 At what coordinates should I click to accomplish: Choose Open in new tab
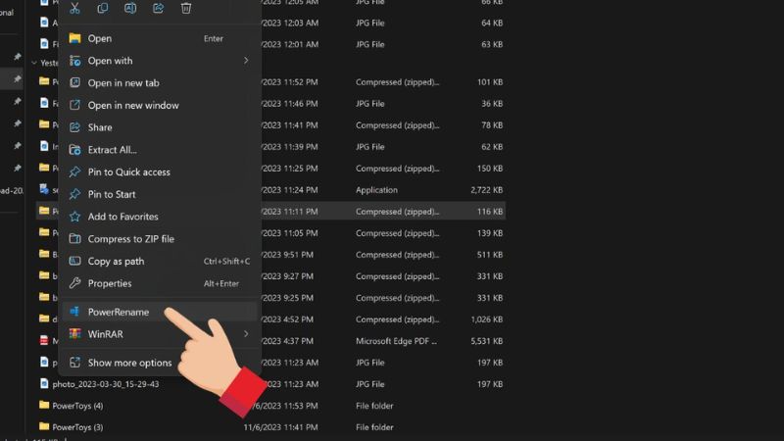point(123,83)
